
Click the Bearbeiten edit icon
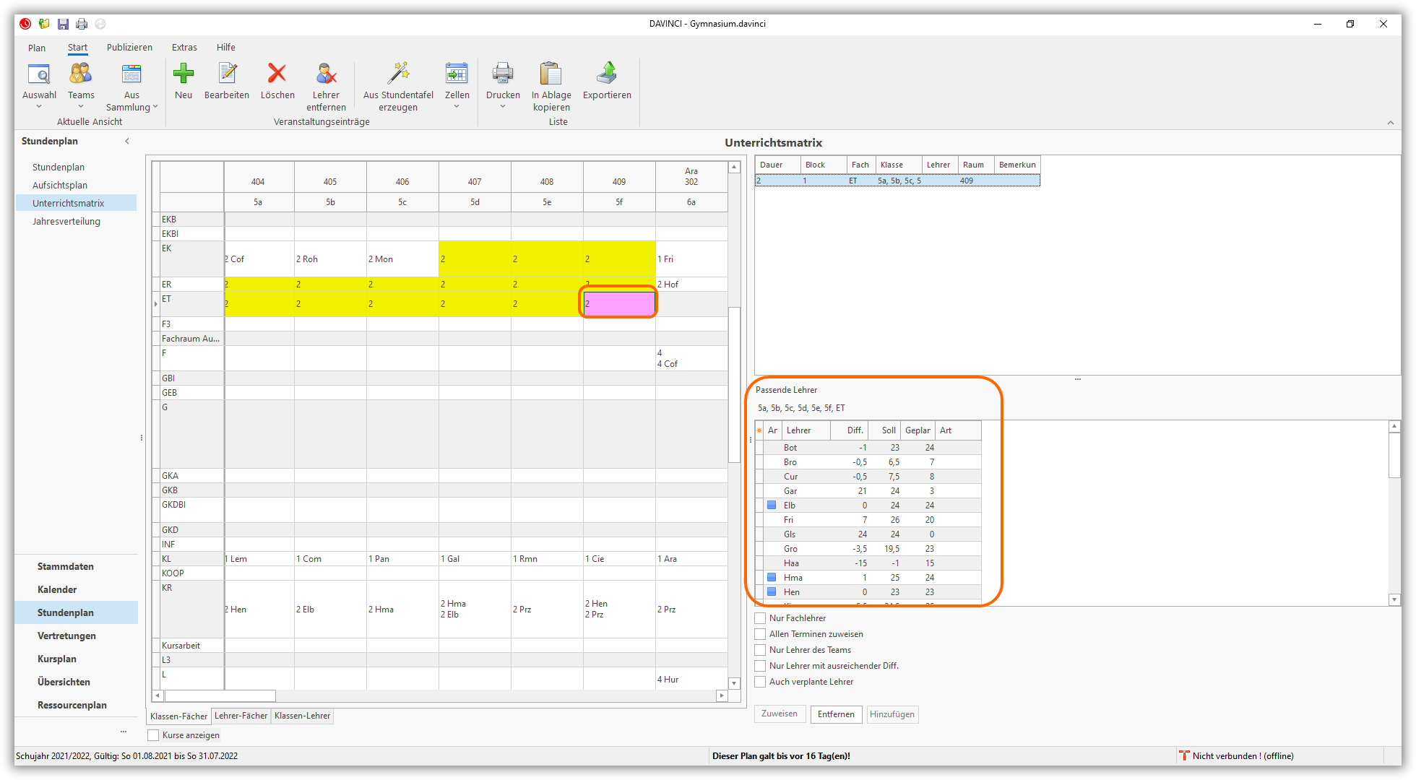coord(227,74)
